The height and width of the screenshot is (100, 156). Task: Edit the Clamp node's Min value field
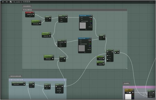tap(60, 88)
